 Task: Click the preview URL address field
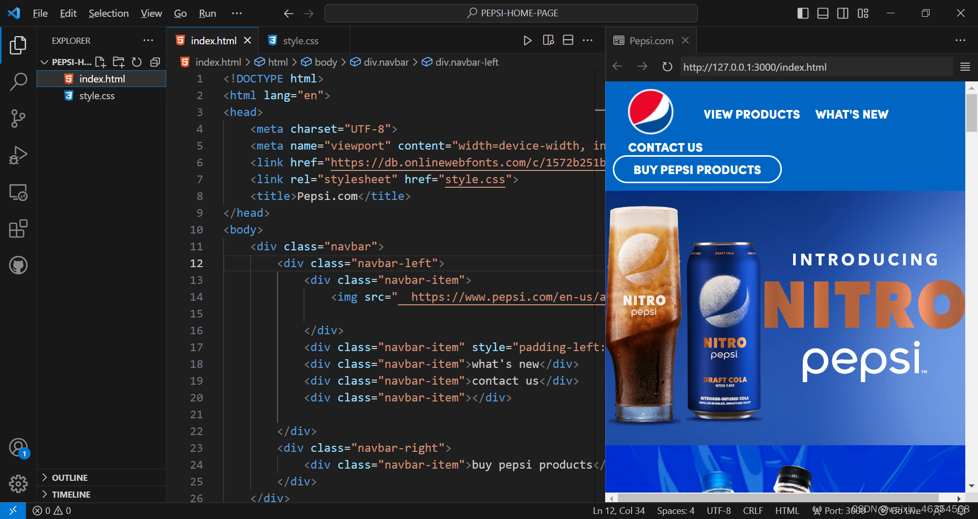816,67
